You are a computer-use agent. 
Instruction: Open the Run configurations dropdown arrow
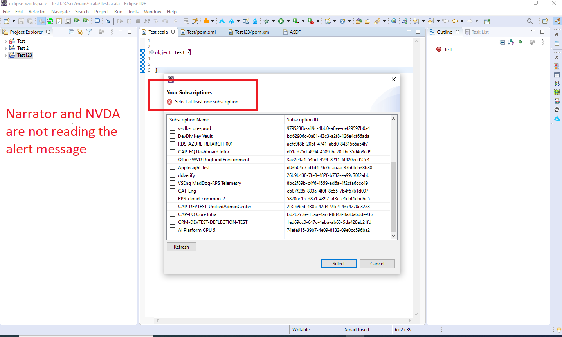coord(288,21)
